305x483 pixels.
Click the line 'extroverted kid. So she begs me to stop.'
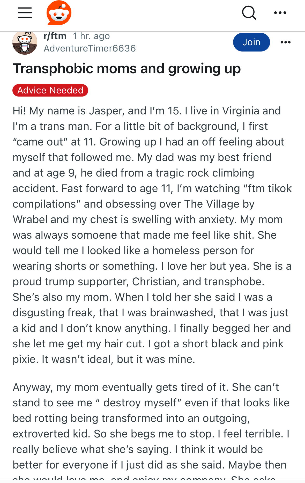click(114, 434)
